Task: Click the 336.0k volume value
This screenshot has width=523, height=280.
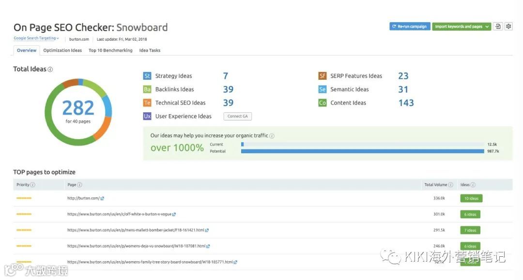Action: click(x=439, y=198)
